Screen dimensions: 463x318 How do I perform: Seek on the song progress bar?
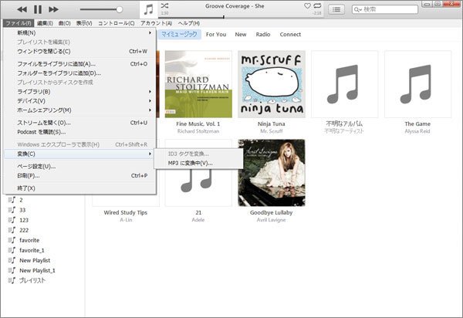242,17
